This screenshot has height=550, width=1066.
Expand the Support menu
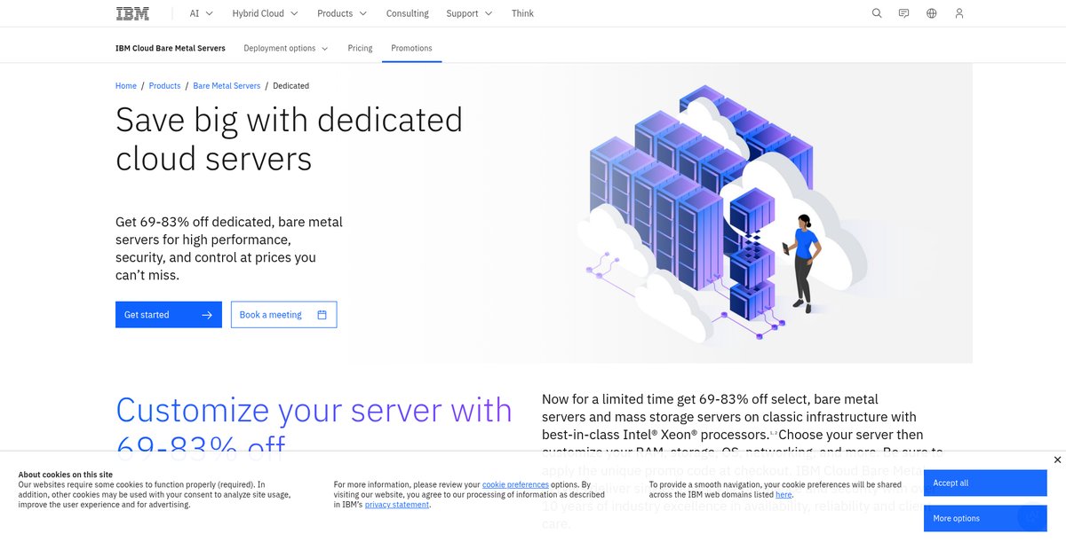coord(468,13)
